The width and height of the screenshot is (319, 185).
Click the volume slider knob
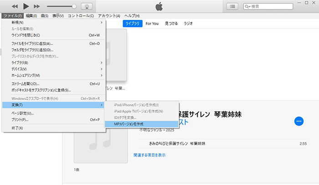point(74,6)
